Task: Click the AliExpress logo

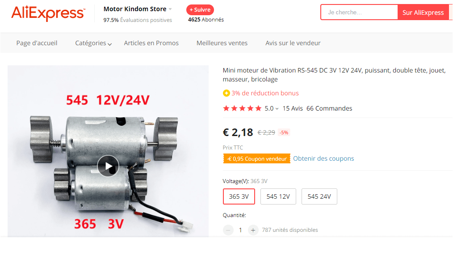Action: (48, 13)
